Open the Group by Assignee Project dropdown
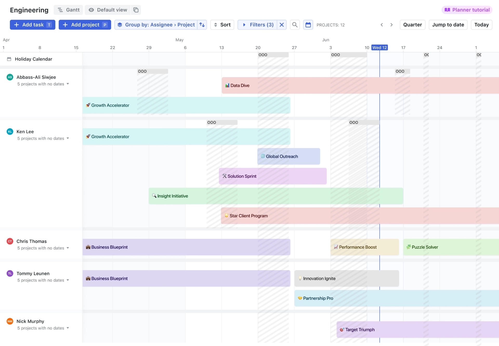This screenshot has height=346, width=499. 160,25
